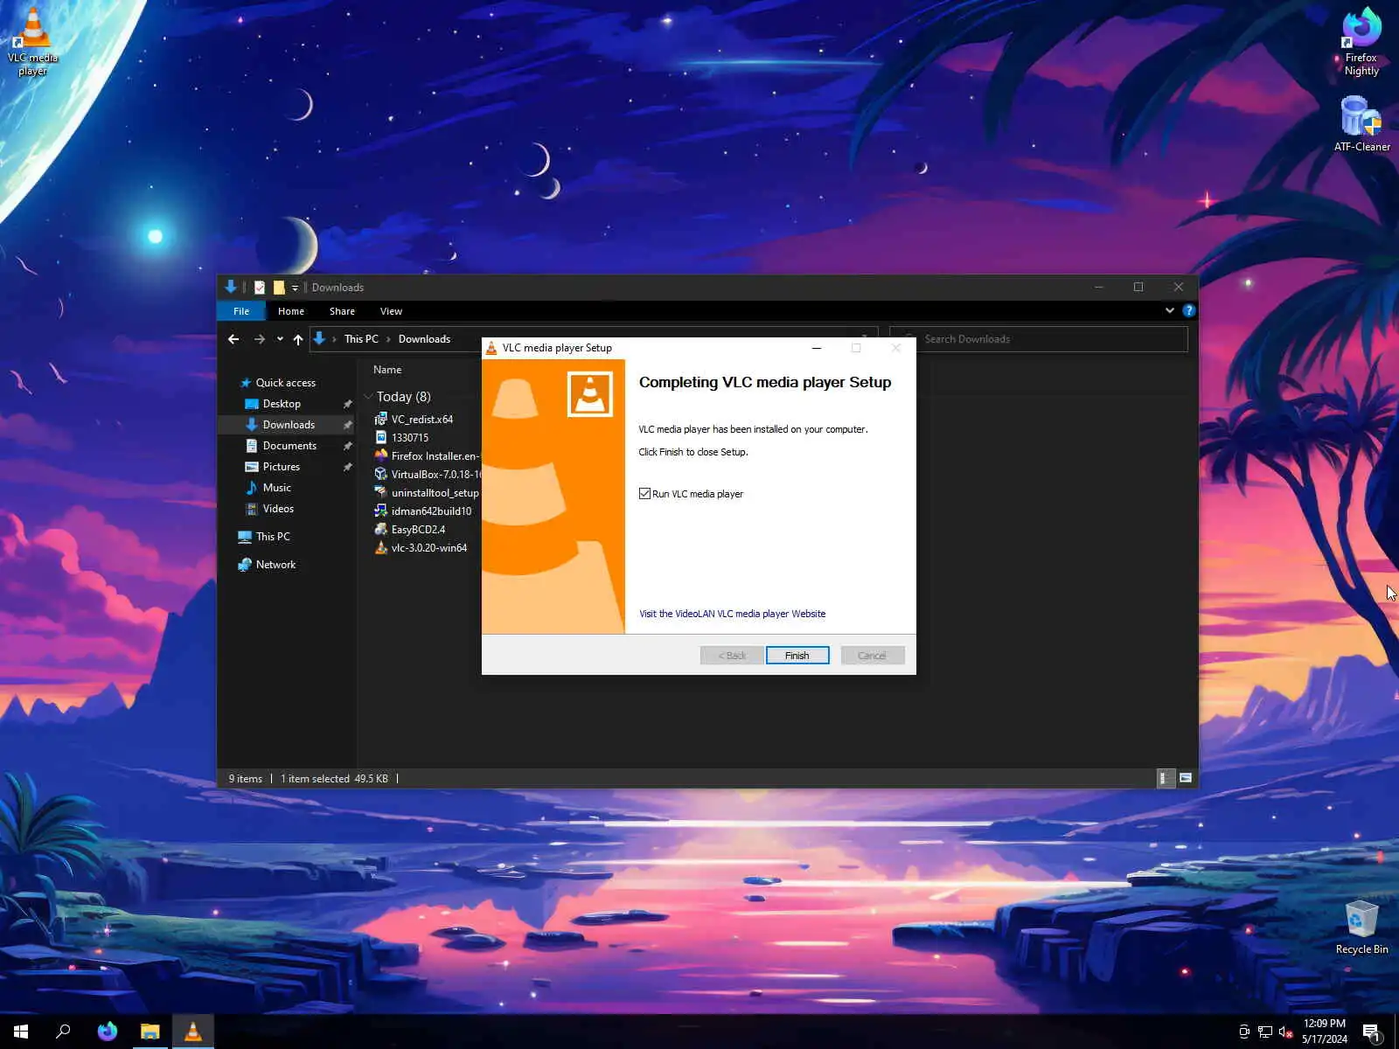Viewport: 1399px width, 1049px height.
Task: Expand the Explorer ribbon chevron
Action: [x=1170, y=310]
